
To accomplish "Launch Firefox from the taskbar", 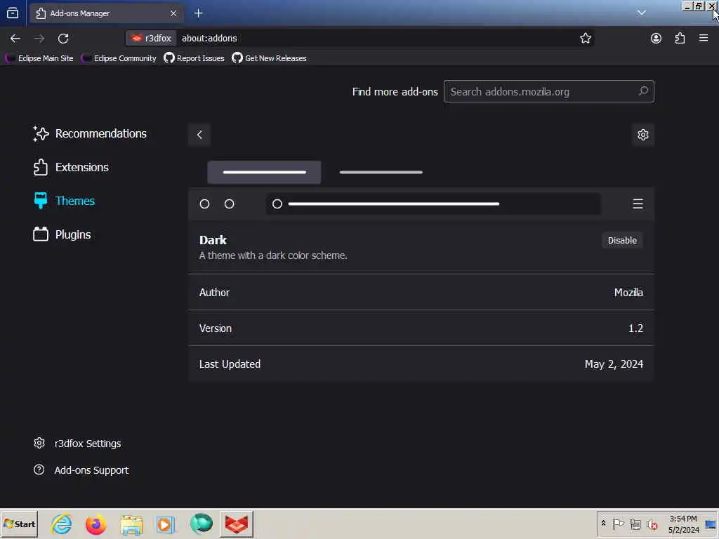I will 95,524.
